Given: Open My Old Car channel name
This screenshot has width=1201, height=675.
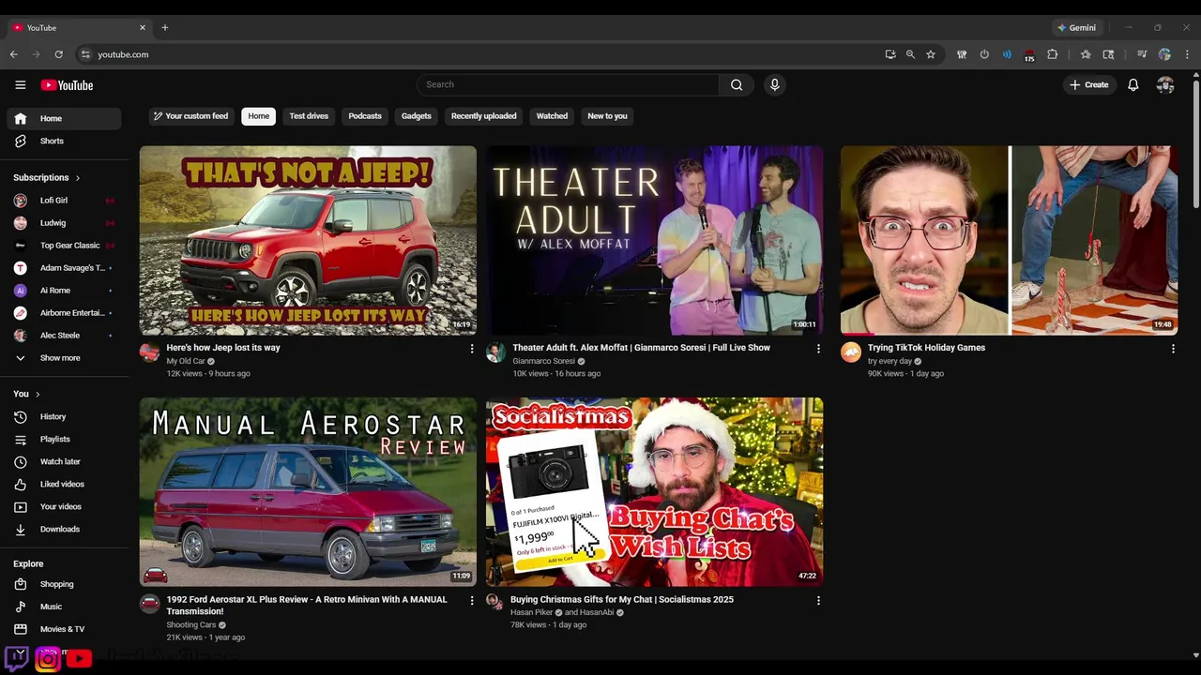Looking at the screenshot, I should 186,362.
